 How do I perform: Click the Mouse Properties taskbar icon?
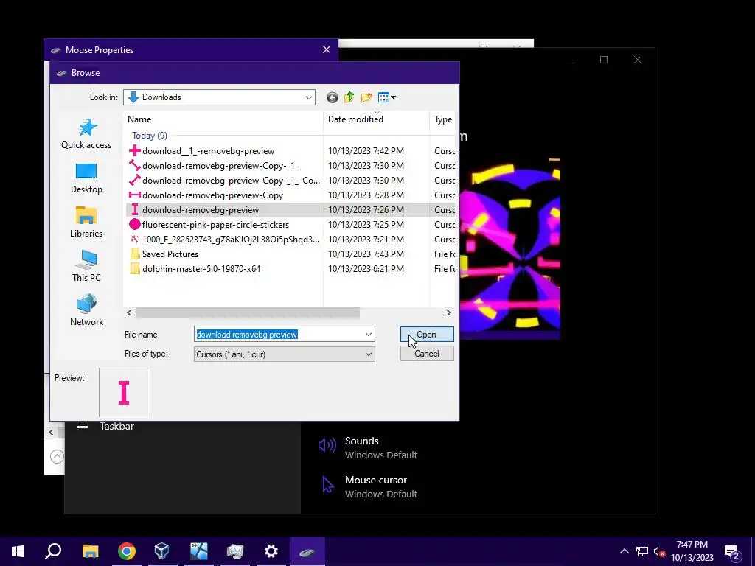click(307, 551)
